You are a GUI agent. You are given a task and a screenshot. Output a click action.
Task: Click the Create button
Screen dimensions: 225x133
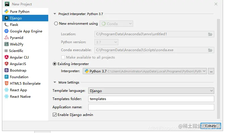[x=211, y=126]
